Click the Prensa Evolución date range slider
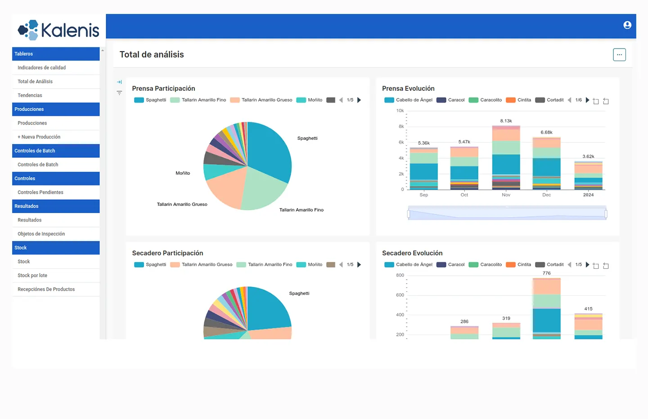 pyautogui.click(x=507, y=214)
